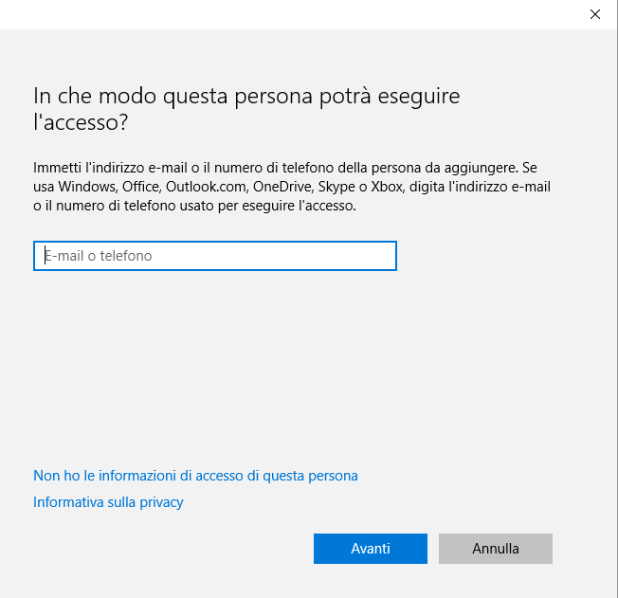This screenshot has height=598, width=618.
Task: Click the phrase "digita l'indirizzo e-mail"
Action: pyautogui.click(x=482, y=187)
